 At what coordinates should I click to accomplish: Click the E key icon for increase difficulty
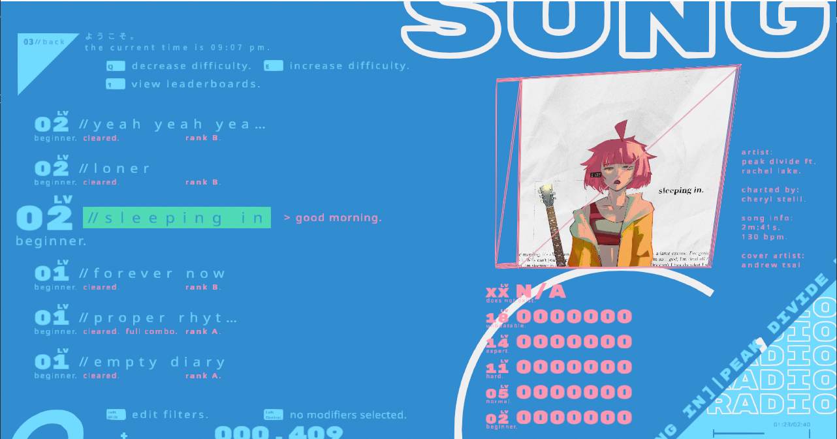[274, 67]
